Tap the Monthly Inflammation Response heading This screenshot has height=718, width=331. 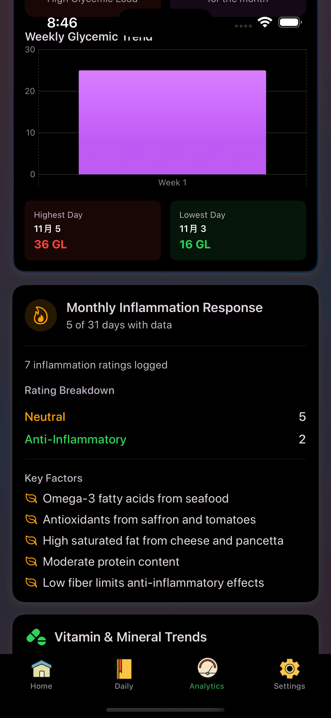(x=164, y=307)
